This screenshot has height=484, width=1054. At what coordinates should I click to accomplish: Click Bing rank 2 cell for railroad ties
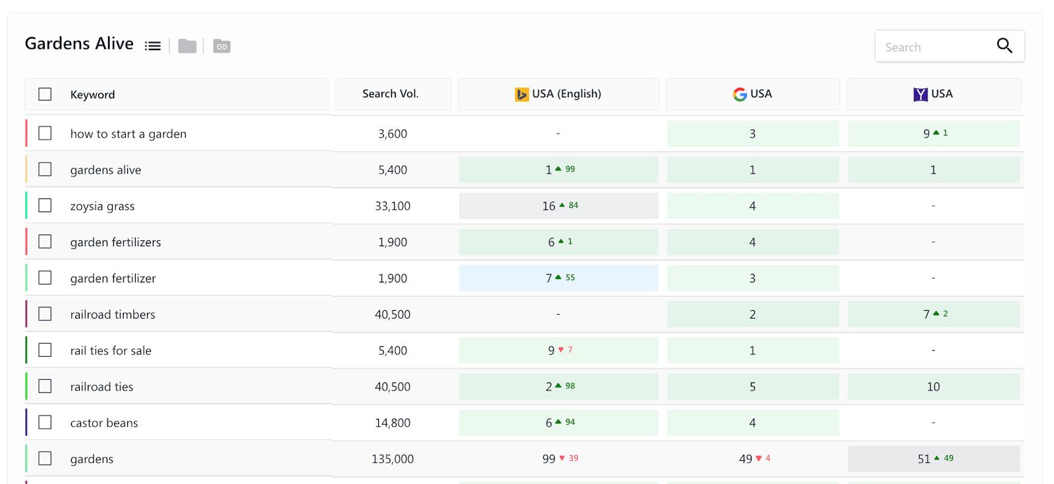tap(559, 387)
